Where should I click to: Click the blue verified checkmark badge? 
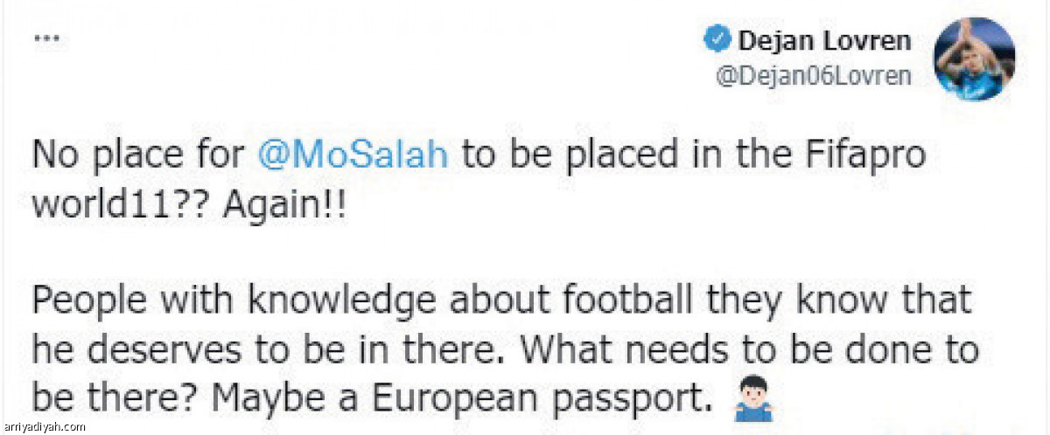tap(717, 40)
